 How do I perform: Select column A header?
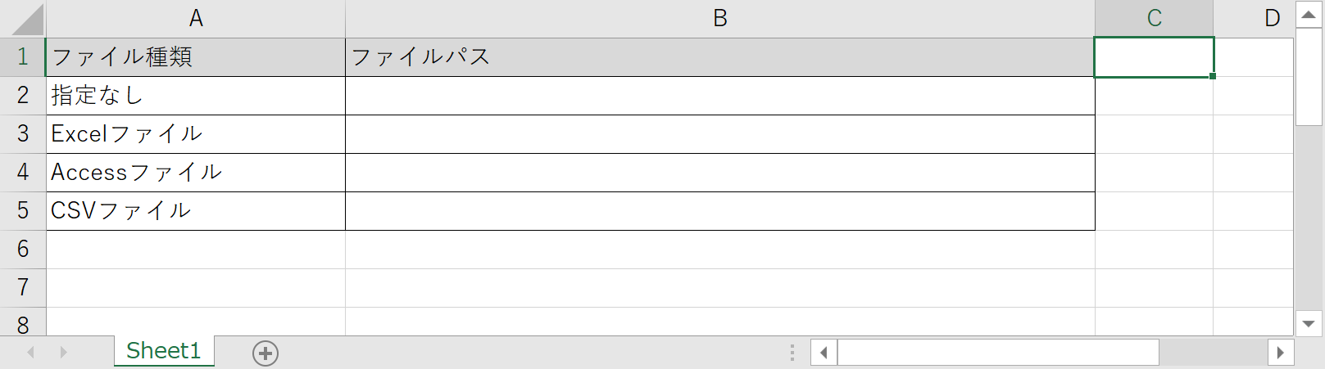(196, 18)
